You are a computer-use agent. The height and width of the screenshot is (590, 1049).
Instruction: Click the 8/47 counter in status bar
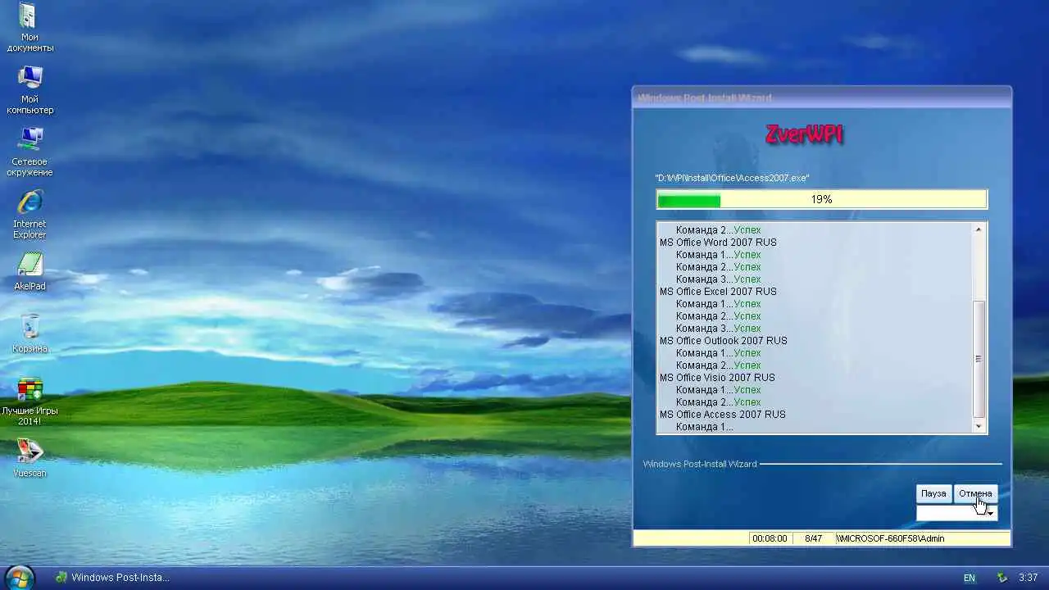tap(813, 538)
